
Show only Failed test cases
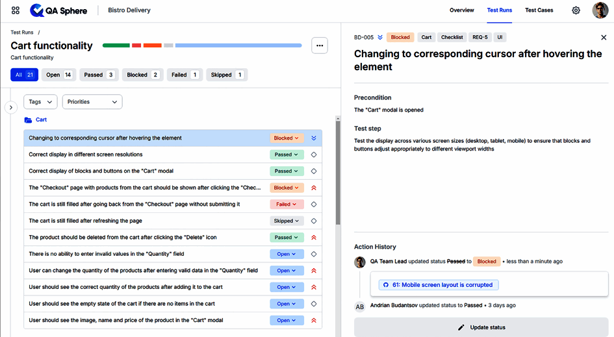point(185,75)
